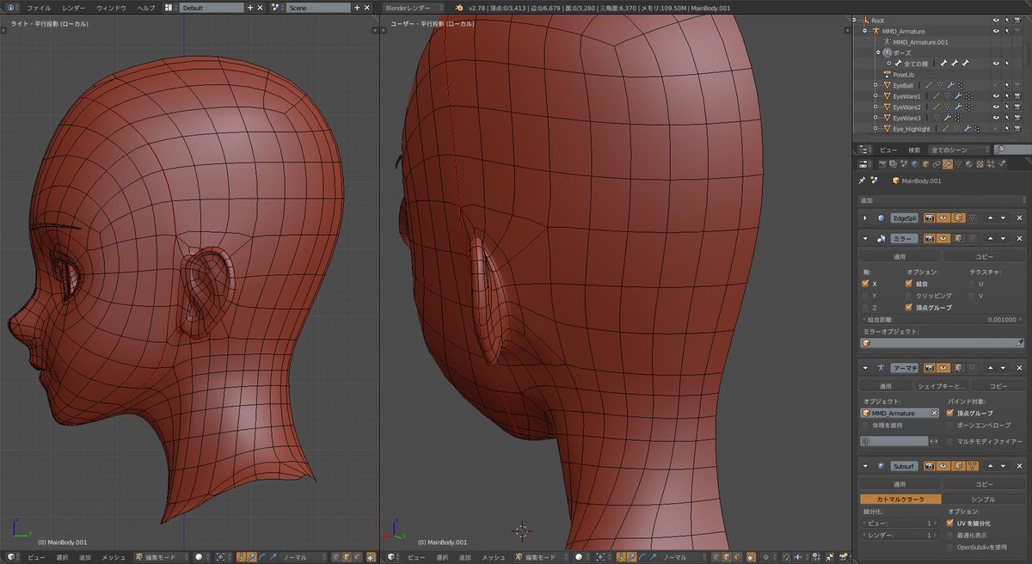
Task: Click the Blender logo icon in header
Action: tap(460, 7)
